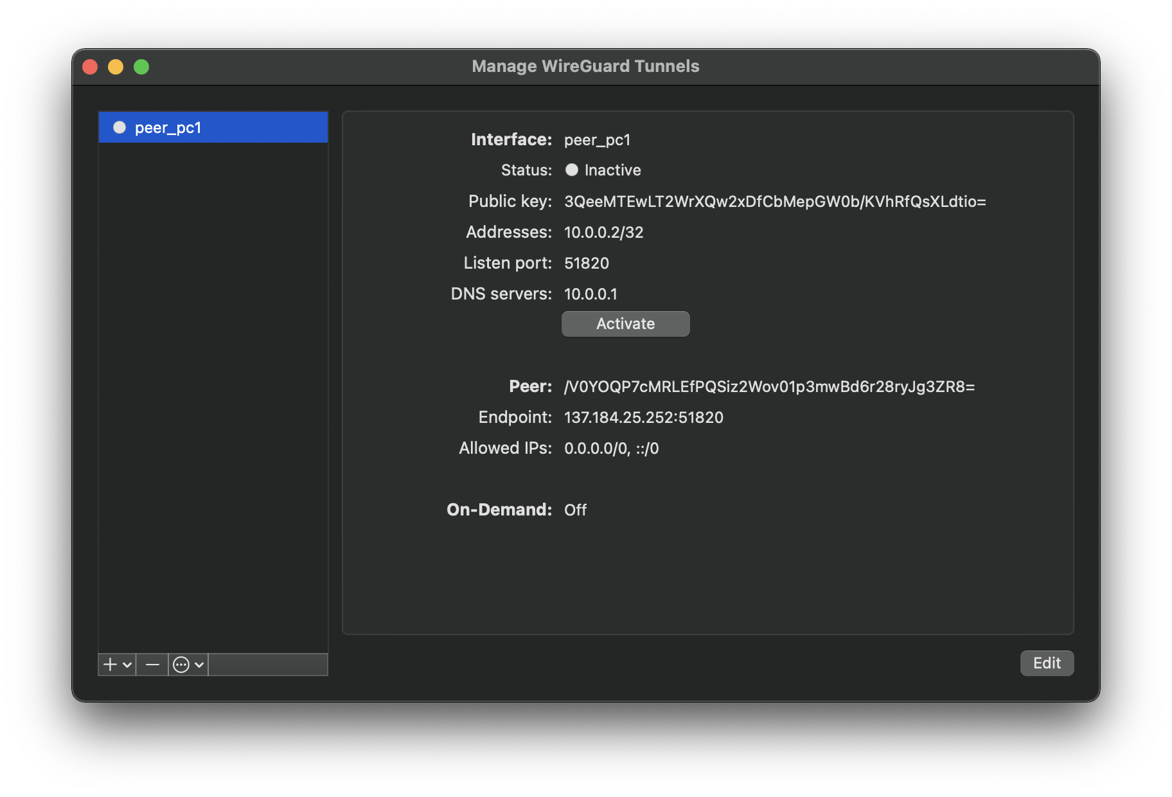Click the Inactive status indicator dot
The height and width of the screenshot is (797, 1172).
tap(571, 170)
